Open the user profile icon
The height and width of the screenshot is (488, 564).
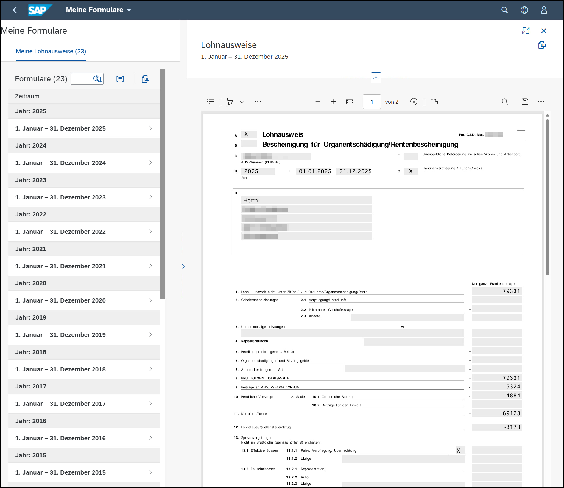(544, 10)
